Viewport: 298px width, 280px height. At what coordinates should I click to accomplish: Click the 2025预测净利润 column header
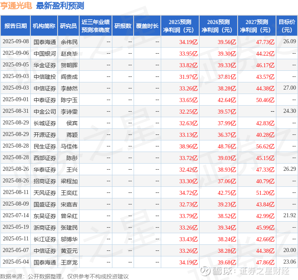pos(180,26)
